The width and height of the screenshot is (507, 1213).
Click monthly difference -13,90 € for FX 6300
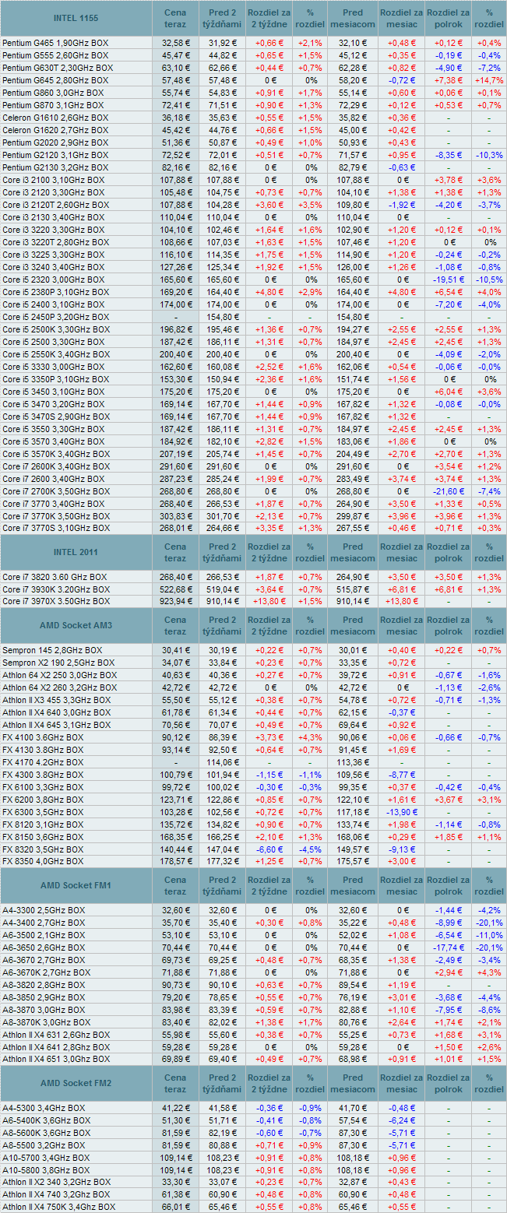pos(402,812)
